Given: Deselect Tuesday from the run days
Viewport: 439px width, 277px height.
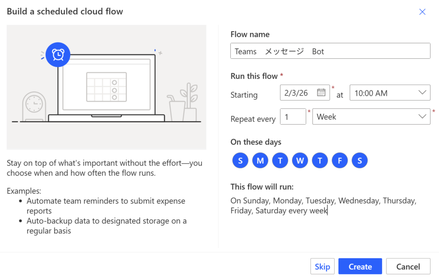Looking at the screenshot, I should coord(280,161).
